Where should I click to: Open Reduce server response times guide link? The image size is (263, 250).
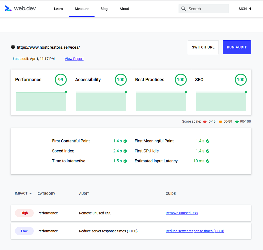coord(195,231)
